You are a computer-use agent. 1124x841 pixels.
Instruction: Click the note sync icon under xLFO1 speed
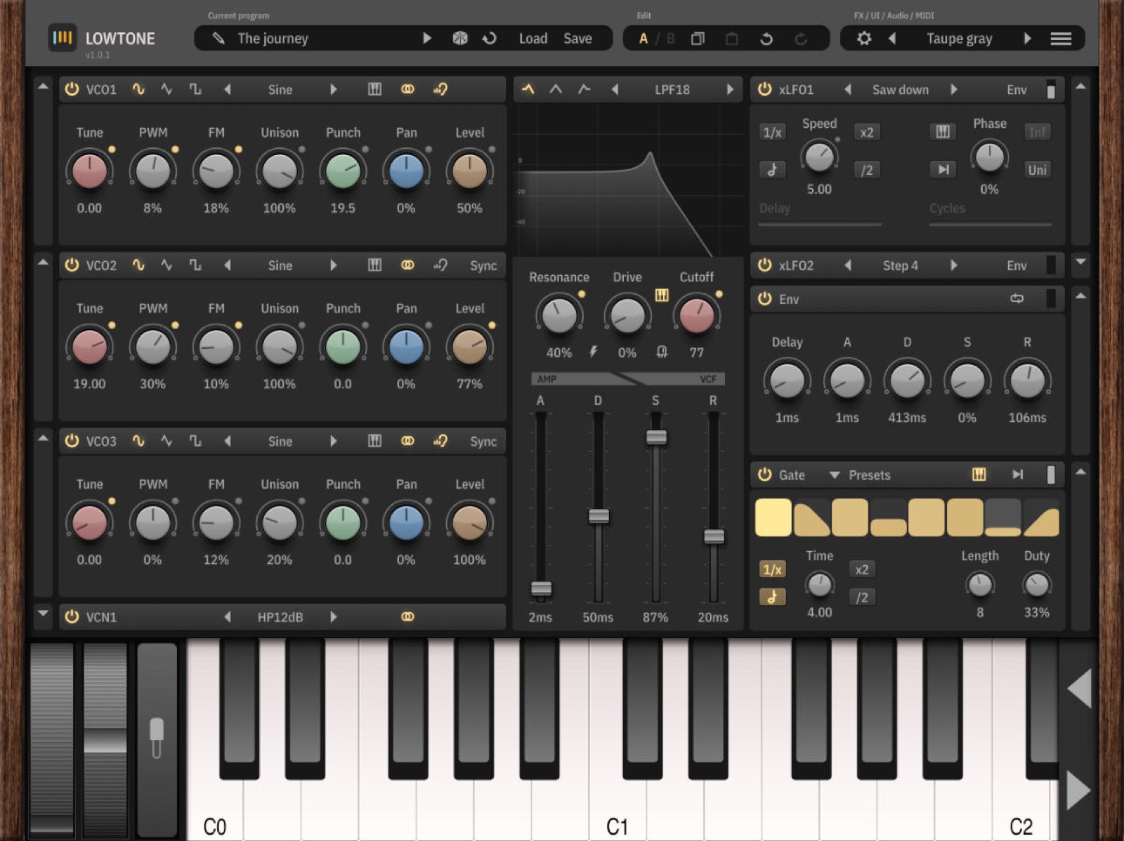coord(772,169)
